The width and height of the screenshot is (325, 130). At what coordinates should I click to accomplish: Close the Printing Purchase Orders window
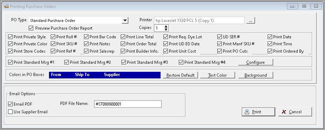316,6
